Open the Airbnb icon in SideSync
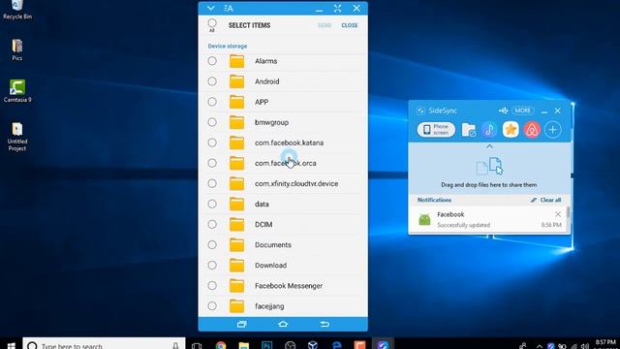This screenshot has height=349, width=620. pyautogui.click(x=532, y=129)
